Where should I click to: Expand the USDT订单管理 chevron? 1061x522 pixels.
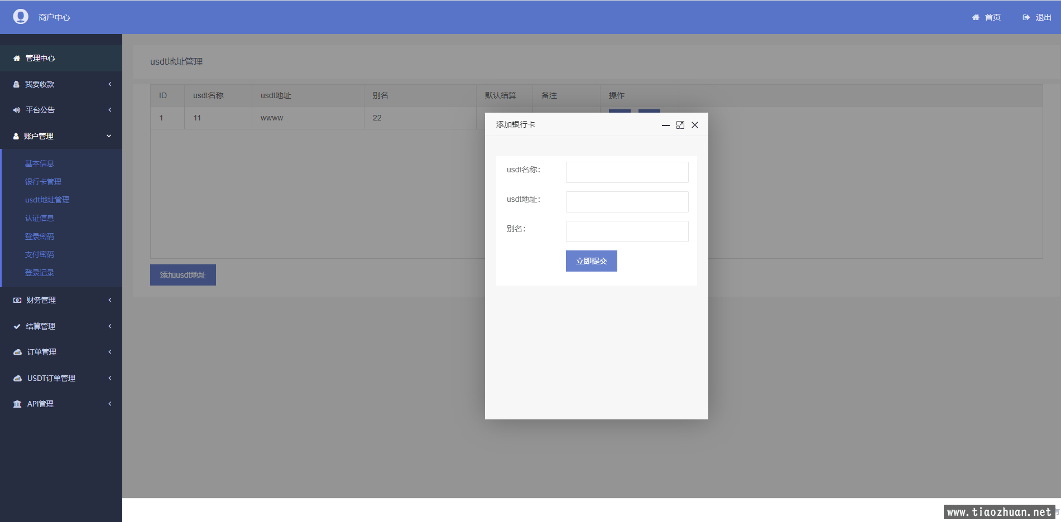110,378
